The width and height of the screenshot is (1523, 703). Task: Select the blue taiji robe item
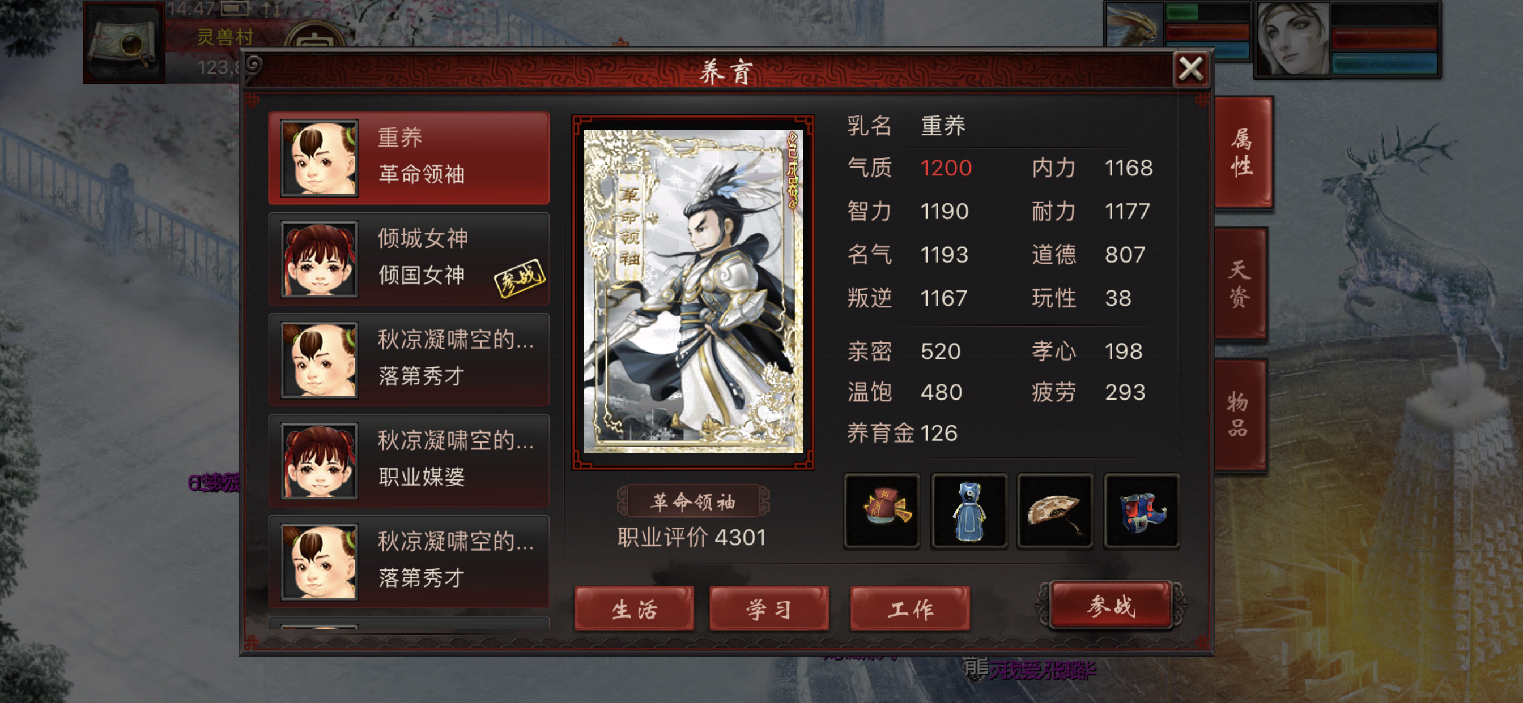point(968,511)
